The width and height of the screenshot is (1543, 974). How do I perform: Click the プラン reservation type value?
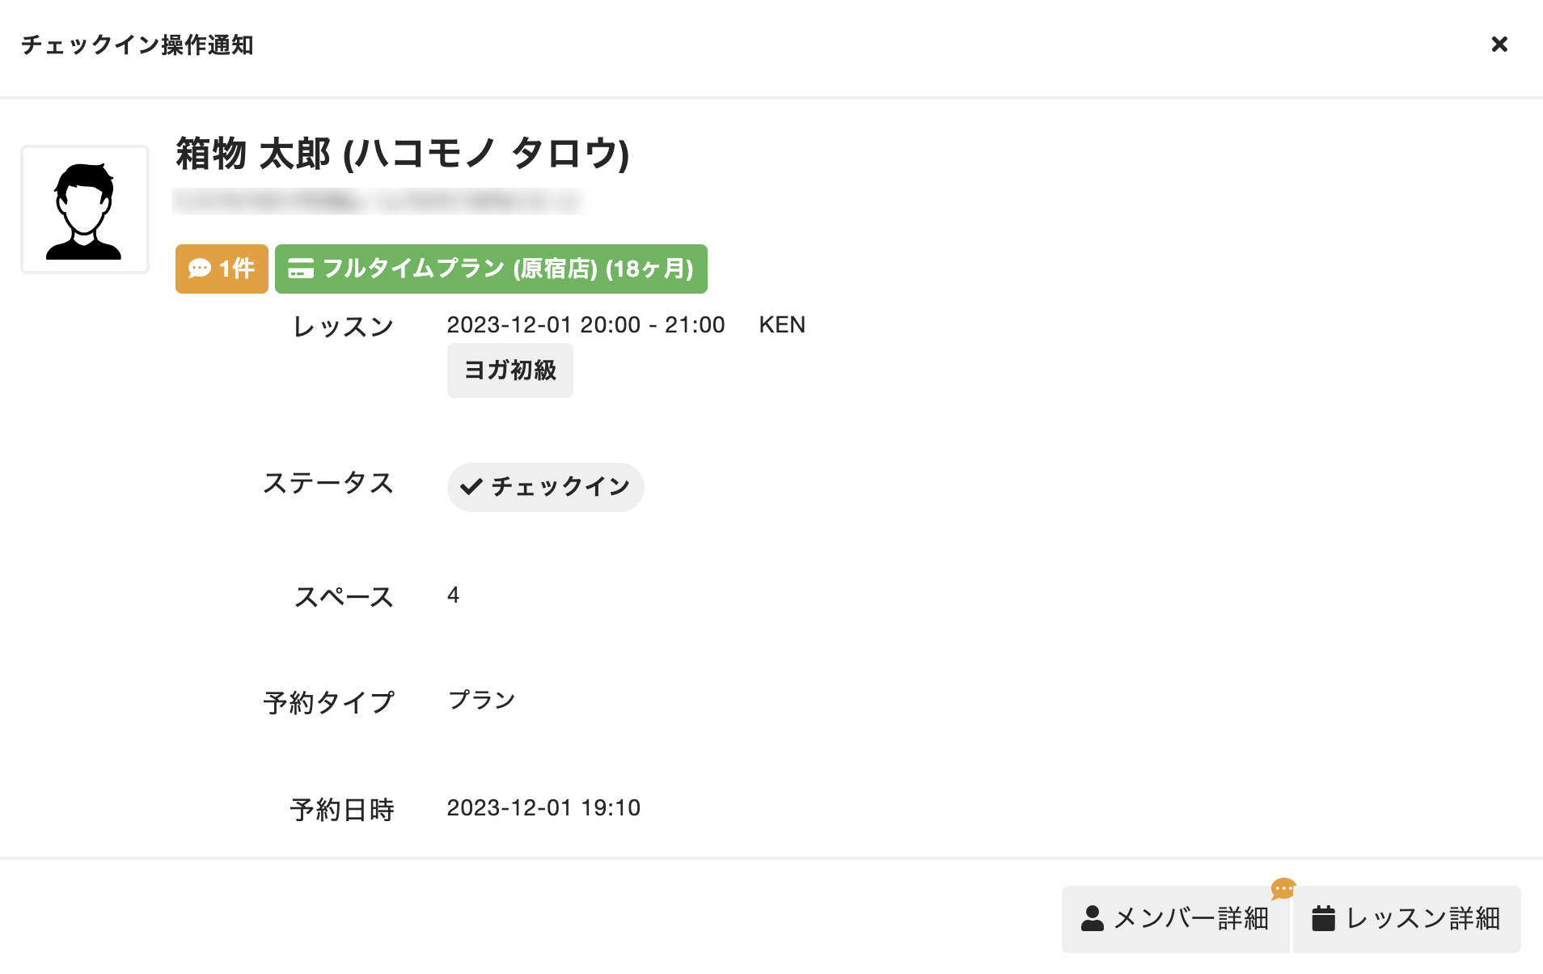(x=482, y=700)
